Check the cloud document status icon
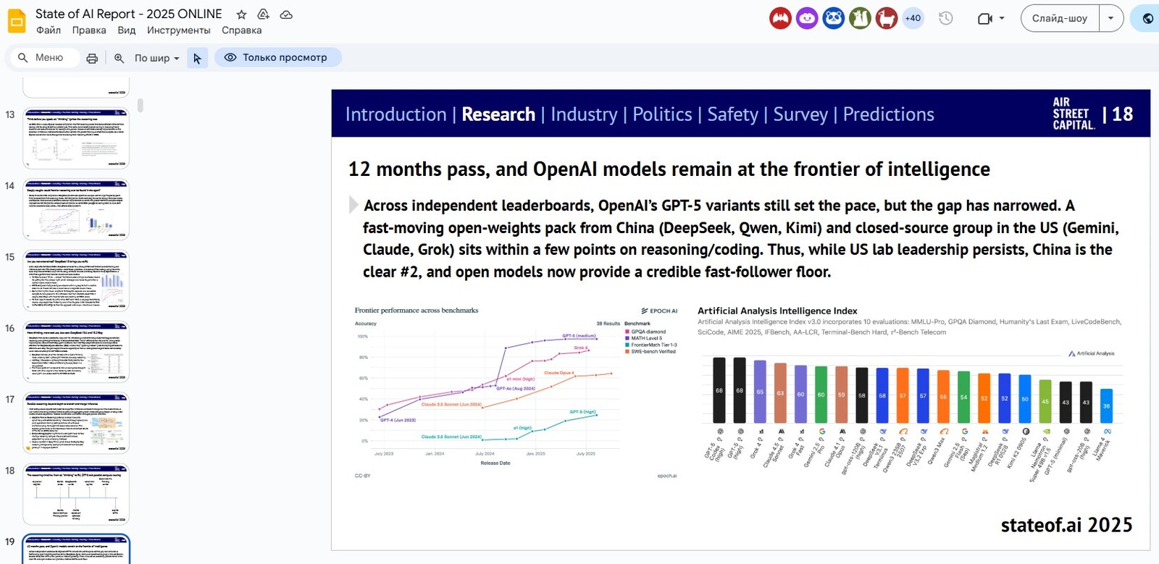 (286, 14)
